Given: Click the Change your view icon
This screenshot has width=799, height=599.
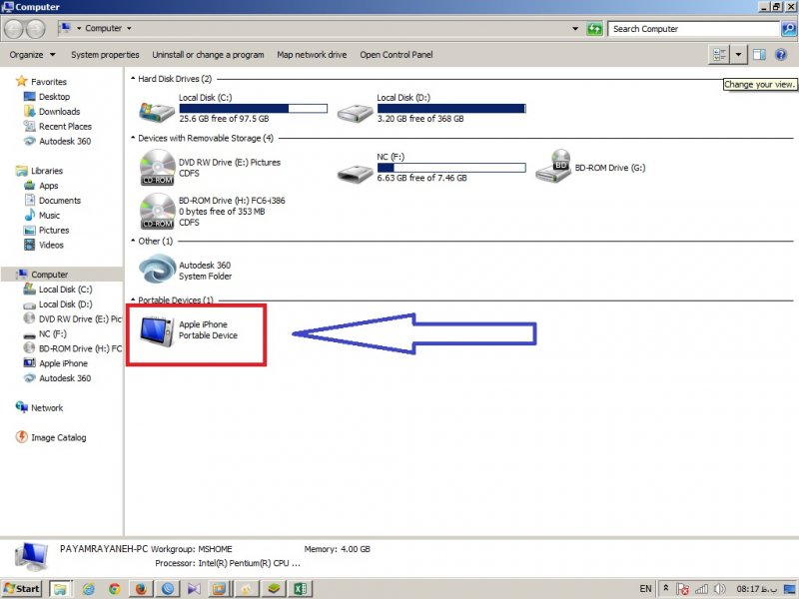Looking at the screenshot, I should [719, 55].
